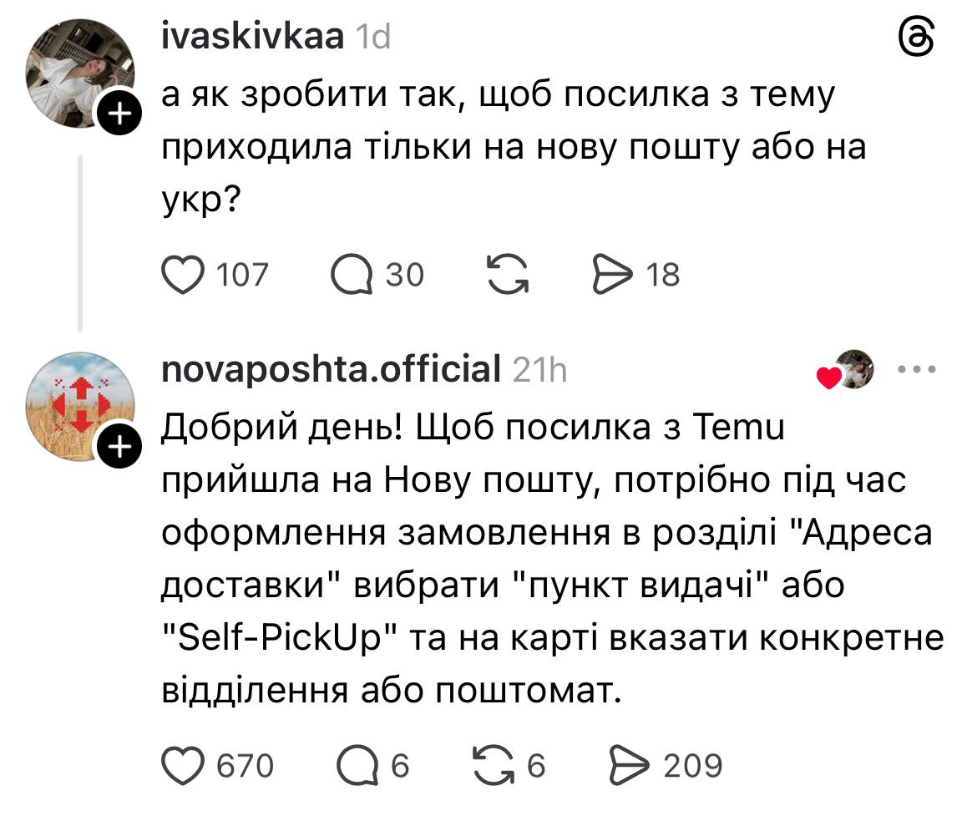Share the novaposhta.official reply

point(631,764)
